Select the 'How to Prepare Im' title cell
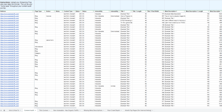 [x=126, y=16]
